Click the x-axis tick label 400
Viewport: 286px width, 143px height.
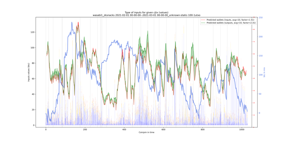[124, 129]
